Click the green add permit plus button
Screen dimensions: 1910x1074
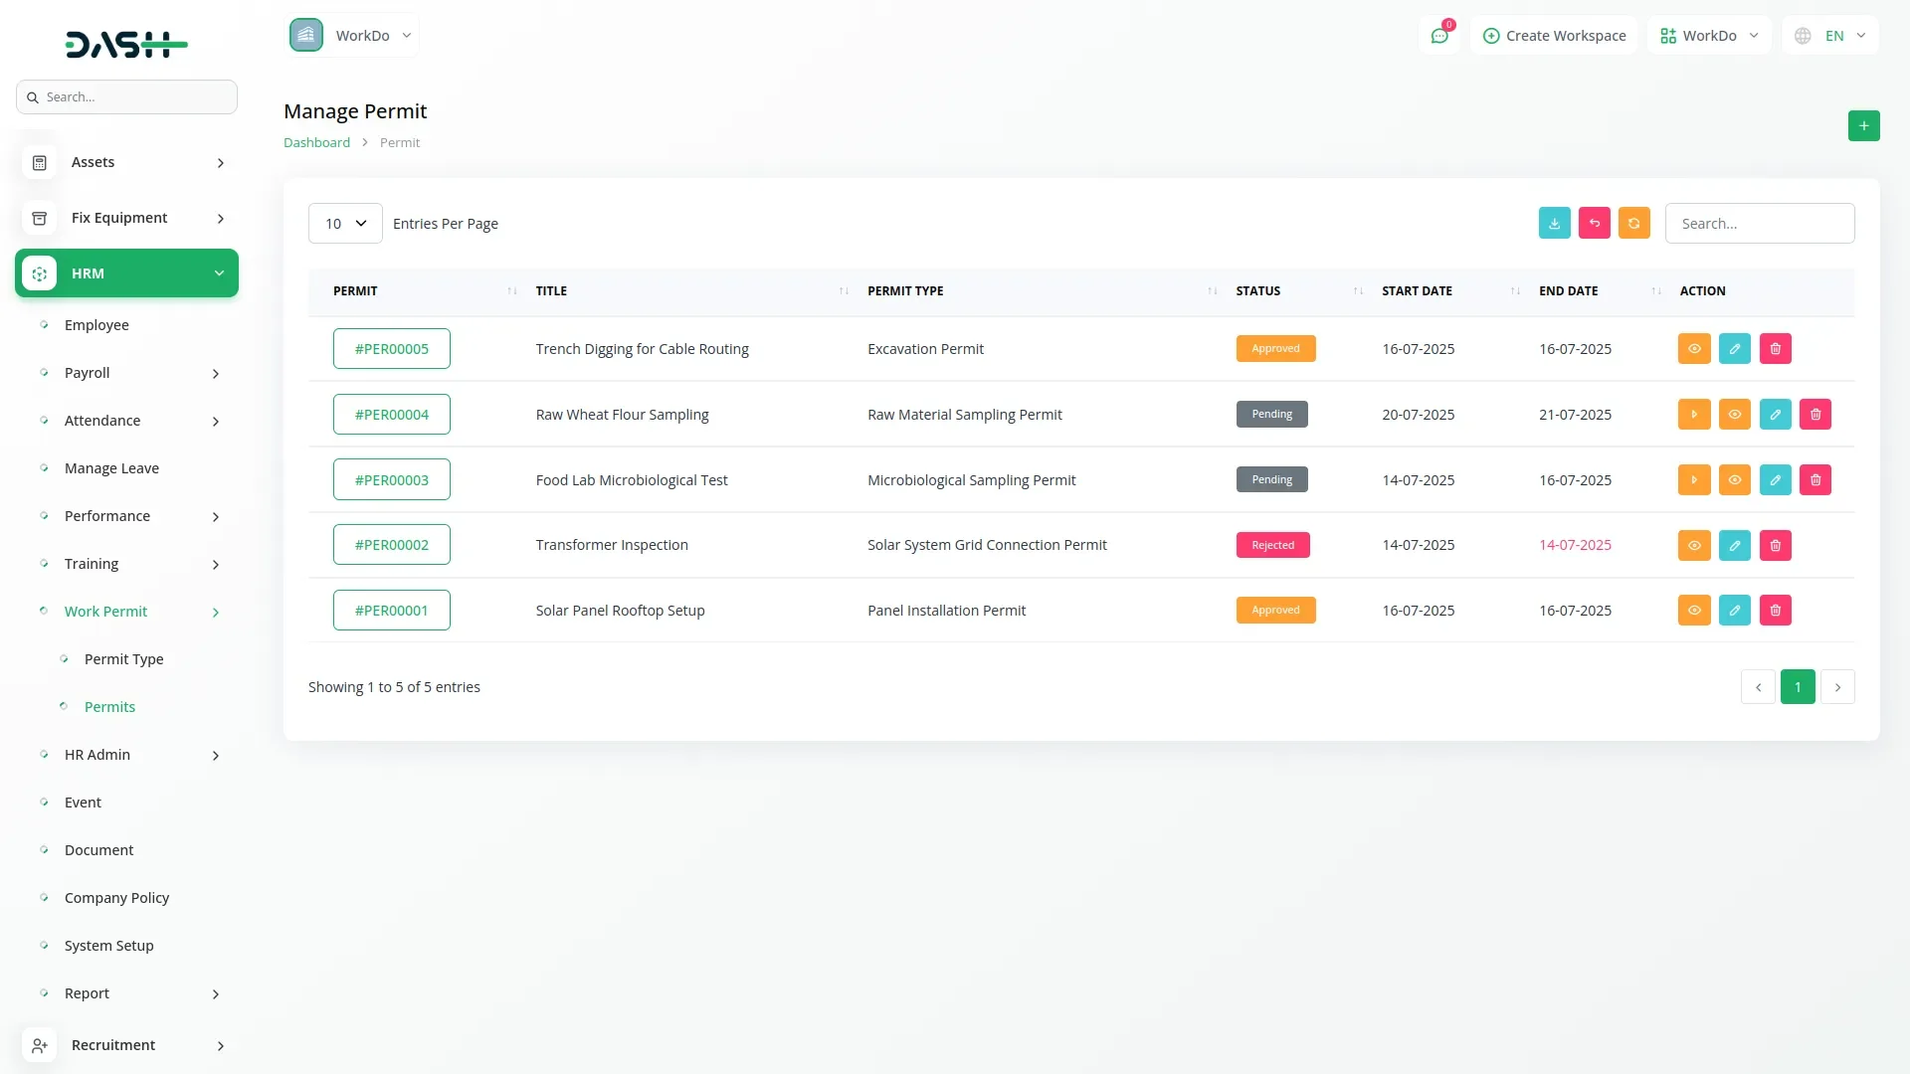tap(1863, 125)
